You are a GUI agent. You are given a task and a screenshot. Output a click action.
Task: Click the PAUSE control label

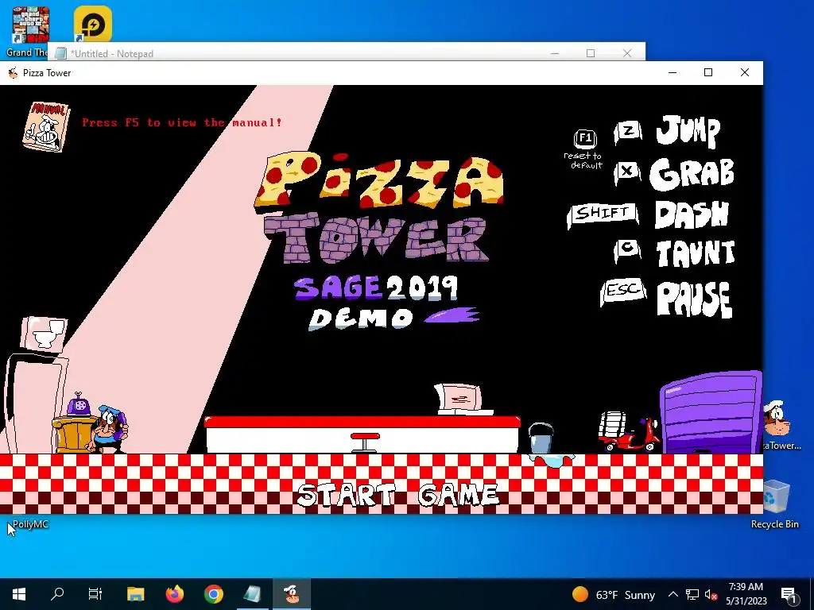(x=695, y=299)
